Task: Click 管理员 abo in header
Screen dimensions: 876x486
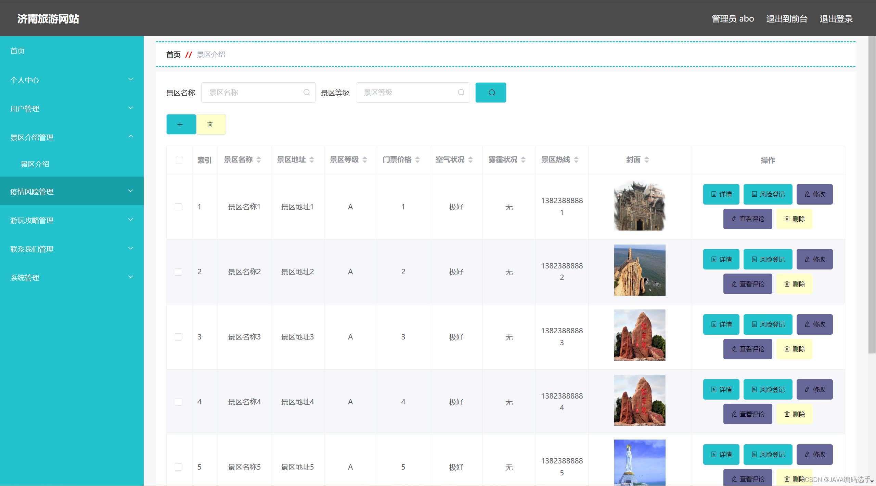Action: click(733, 19)
